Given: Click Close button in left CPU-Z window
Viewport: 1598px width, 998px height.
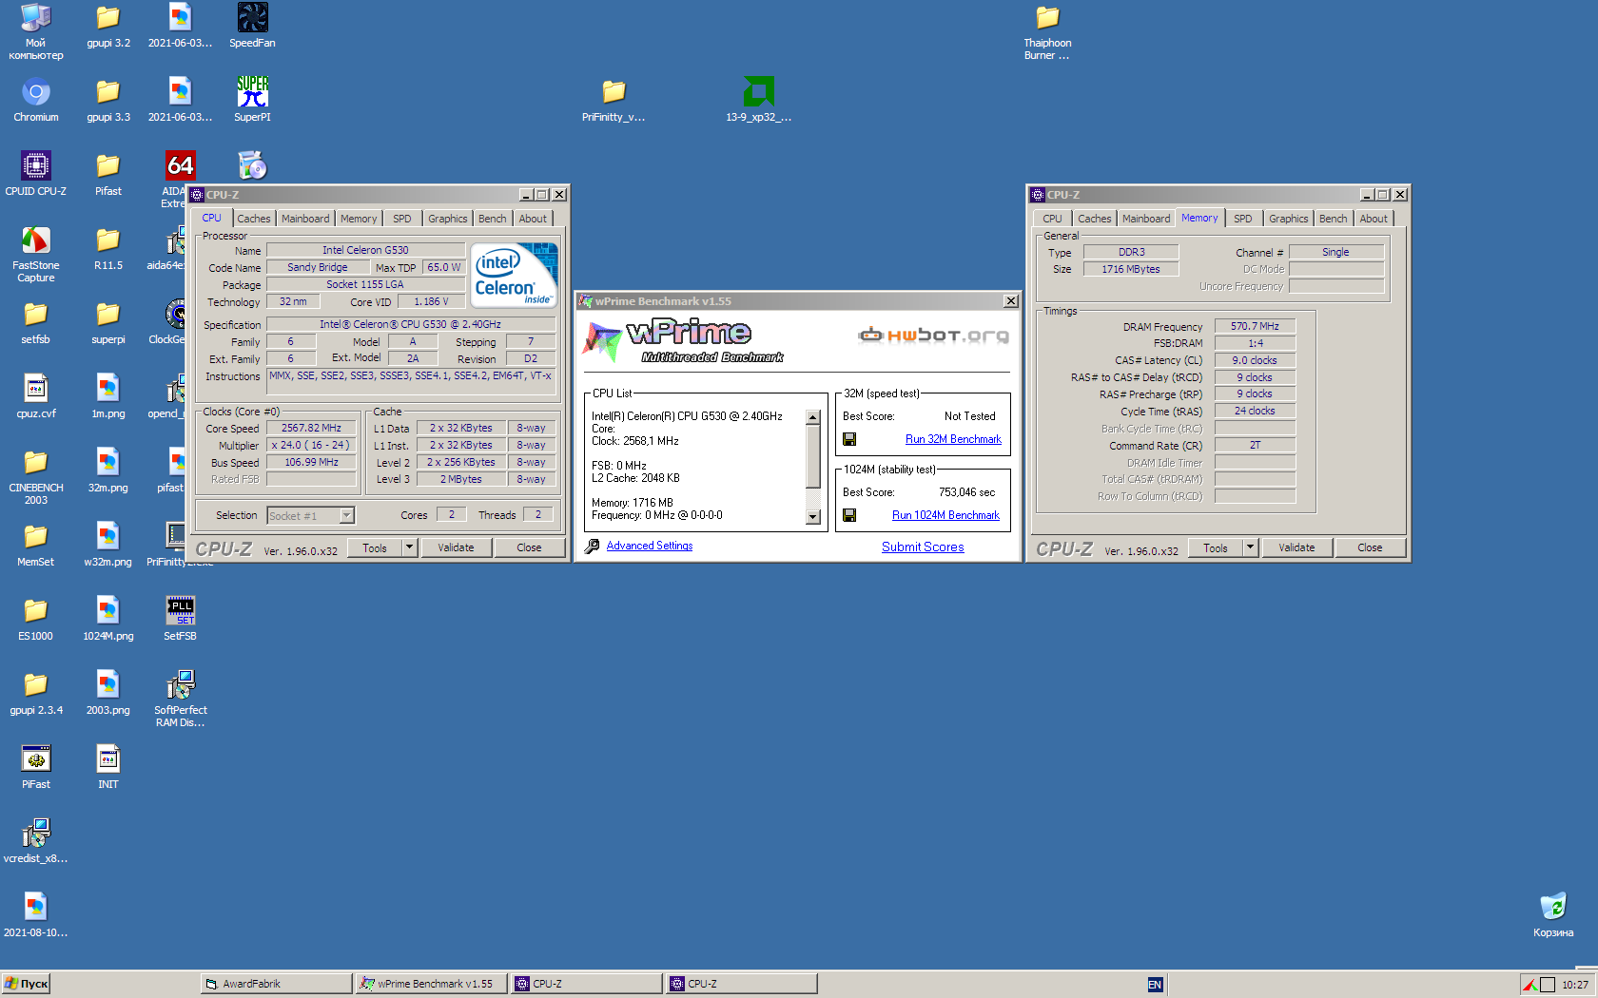Looking at the screenshot, I should 529,547.
